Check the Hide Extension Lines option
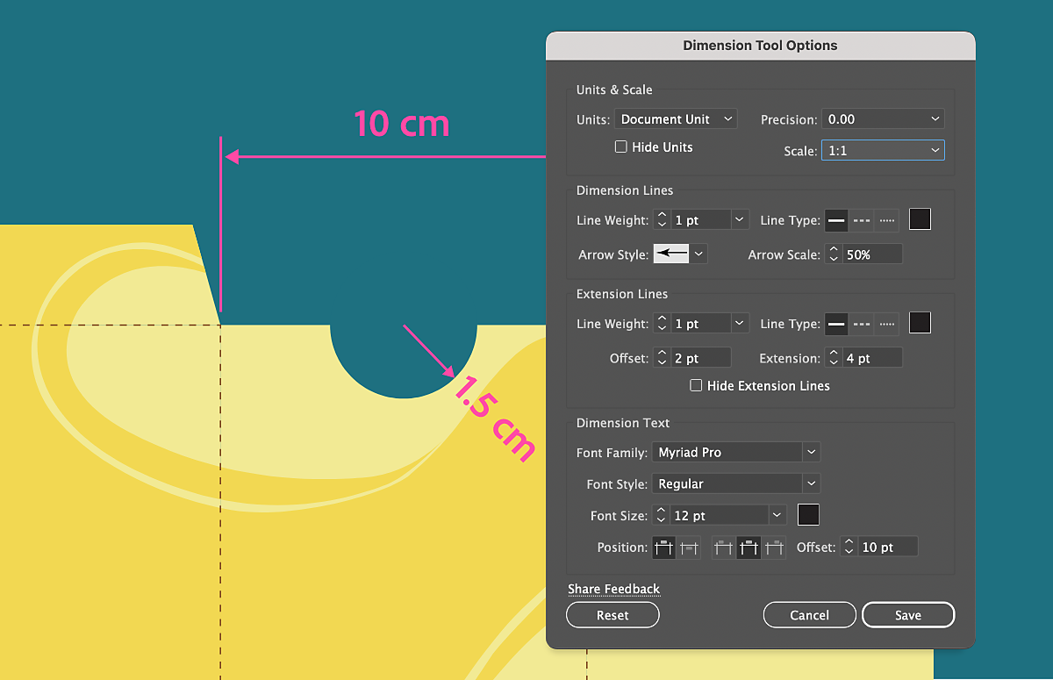Image resolution: width=1053 pixels, height=680 pixels. coord(697,385)
